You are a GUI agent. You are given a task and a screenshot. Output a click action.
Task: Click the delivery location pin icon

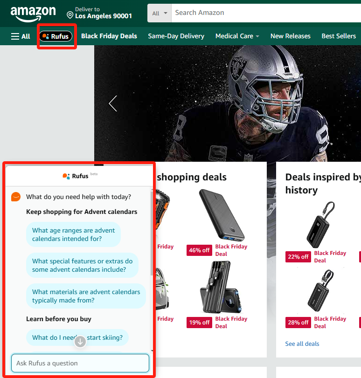[70, 16]
